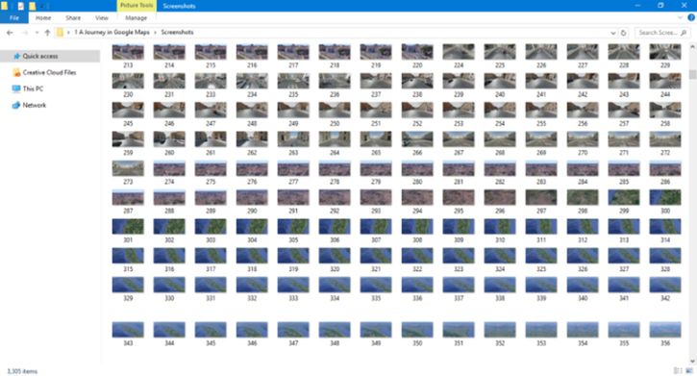Click the Quick access star icon
This screenshot has height=376, width=697.
pyautogui.click(x=16, y=56)
